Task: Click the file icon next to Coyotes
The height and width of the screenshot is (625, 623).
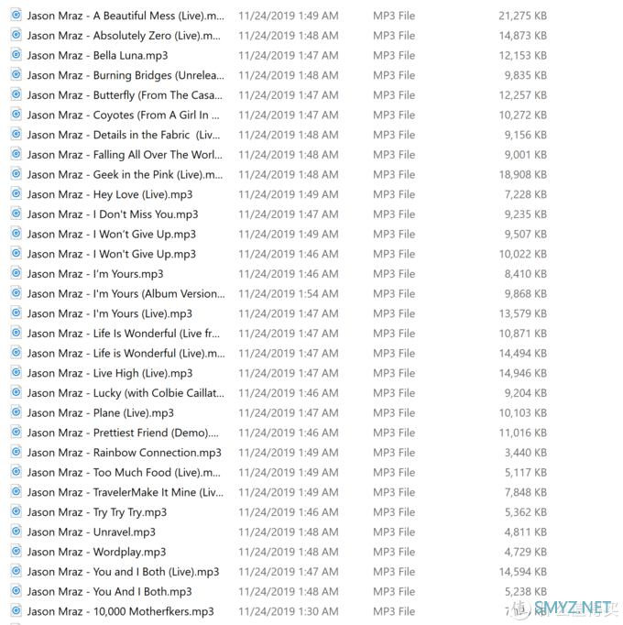Action: [x=16, y=115]
